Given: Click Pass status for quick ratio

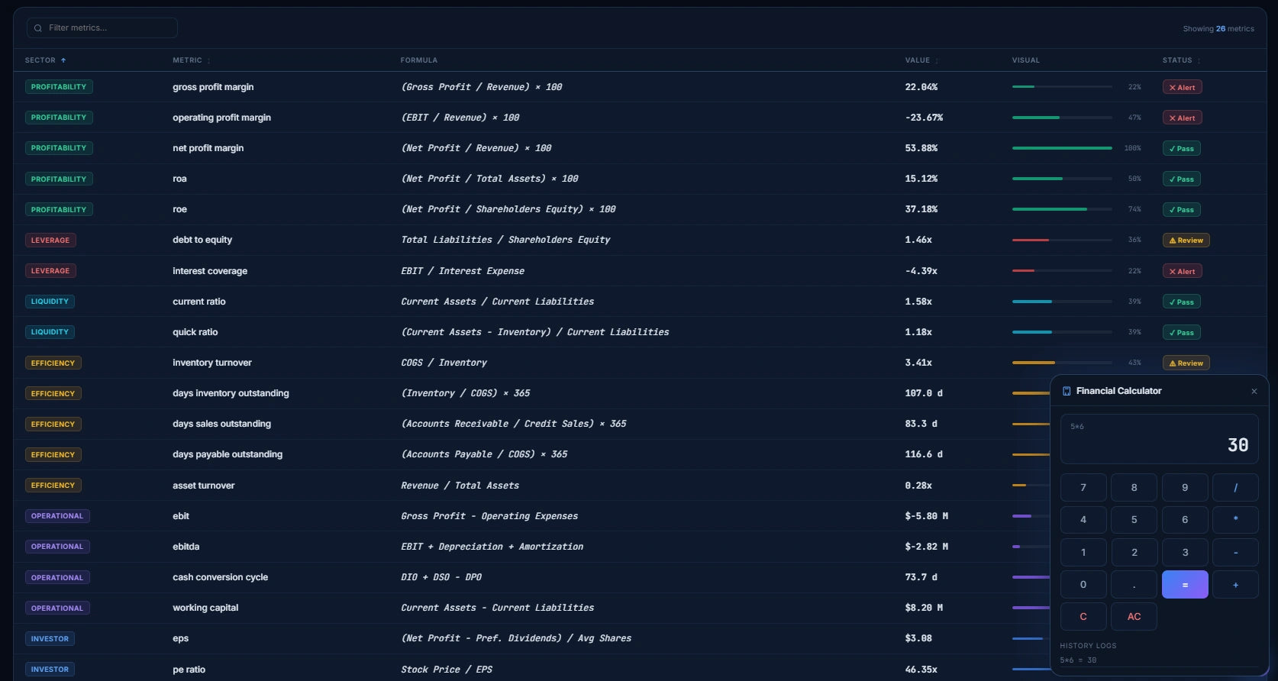Looking at the screenshot, I should [1181, 332].
